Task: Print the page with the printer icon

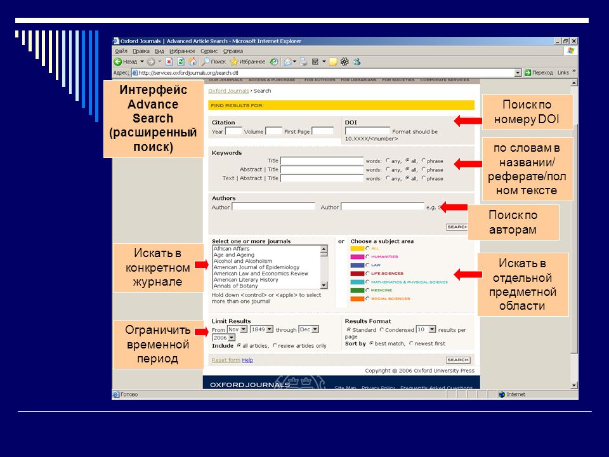Action: coord(303,62)
